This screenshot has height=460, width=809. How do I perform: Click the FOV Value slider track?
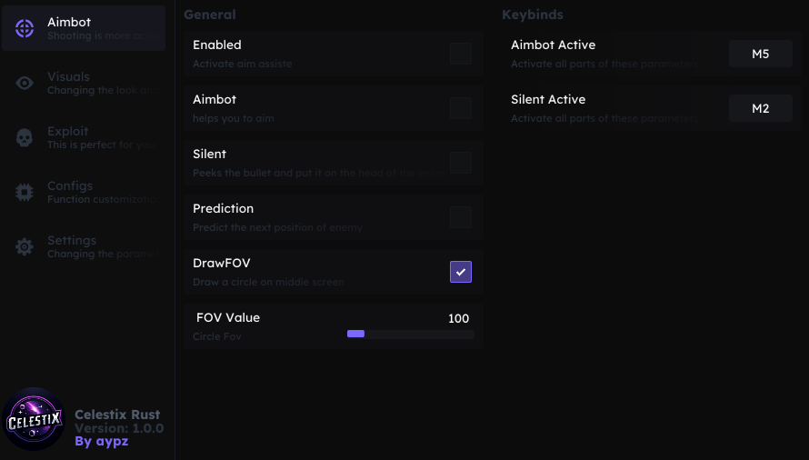click(x=410, y=335)
